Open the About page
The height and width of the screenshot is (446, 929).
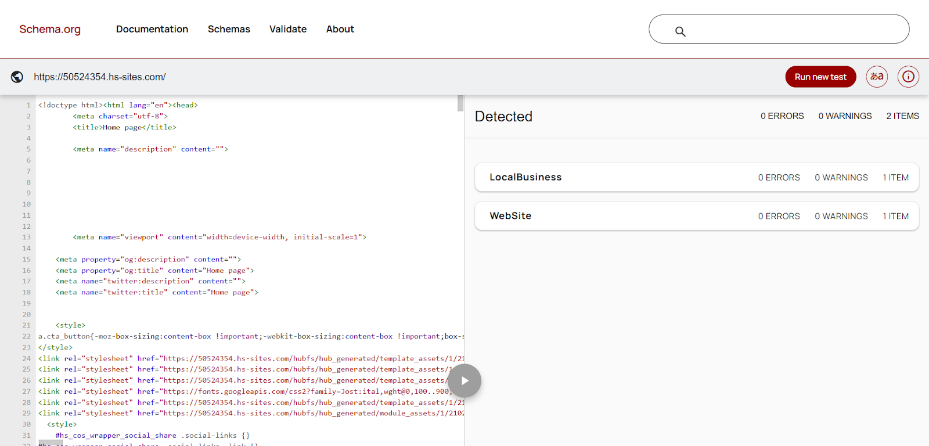340,29
